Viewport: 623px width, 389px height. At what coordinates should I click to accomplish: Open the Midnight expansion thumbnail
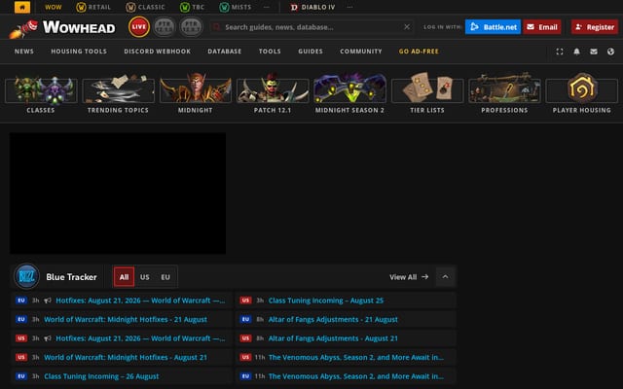pyautogui.click(x=195, y=93)
